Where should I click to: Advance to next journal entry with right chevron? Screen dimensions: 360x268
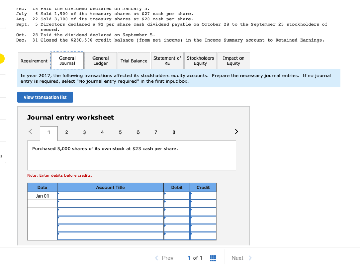[236, 132]
